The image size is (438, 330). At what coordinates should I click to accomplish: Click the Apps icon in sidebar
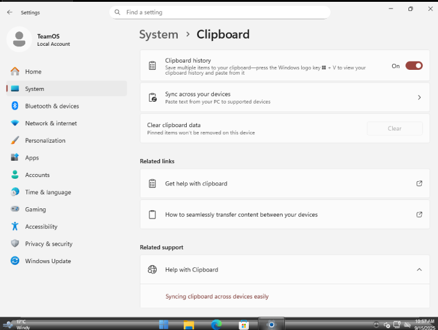point(15,157)
